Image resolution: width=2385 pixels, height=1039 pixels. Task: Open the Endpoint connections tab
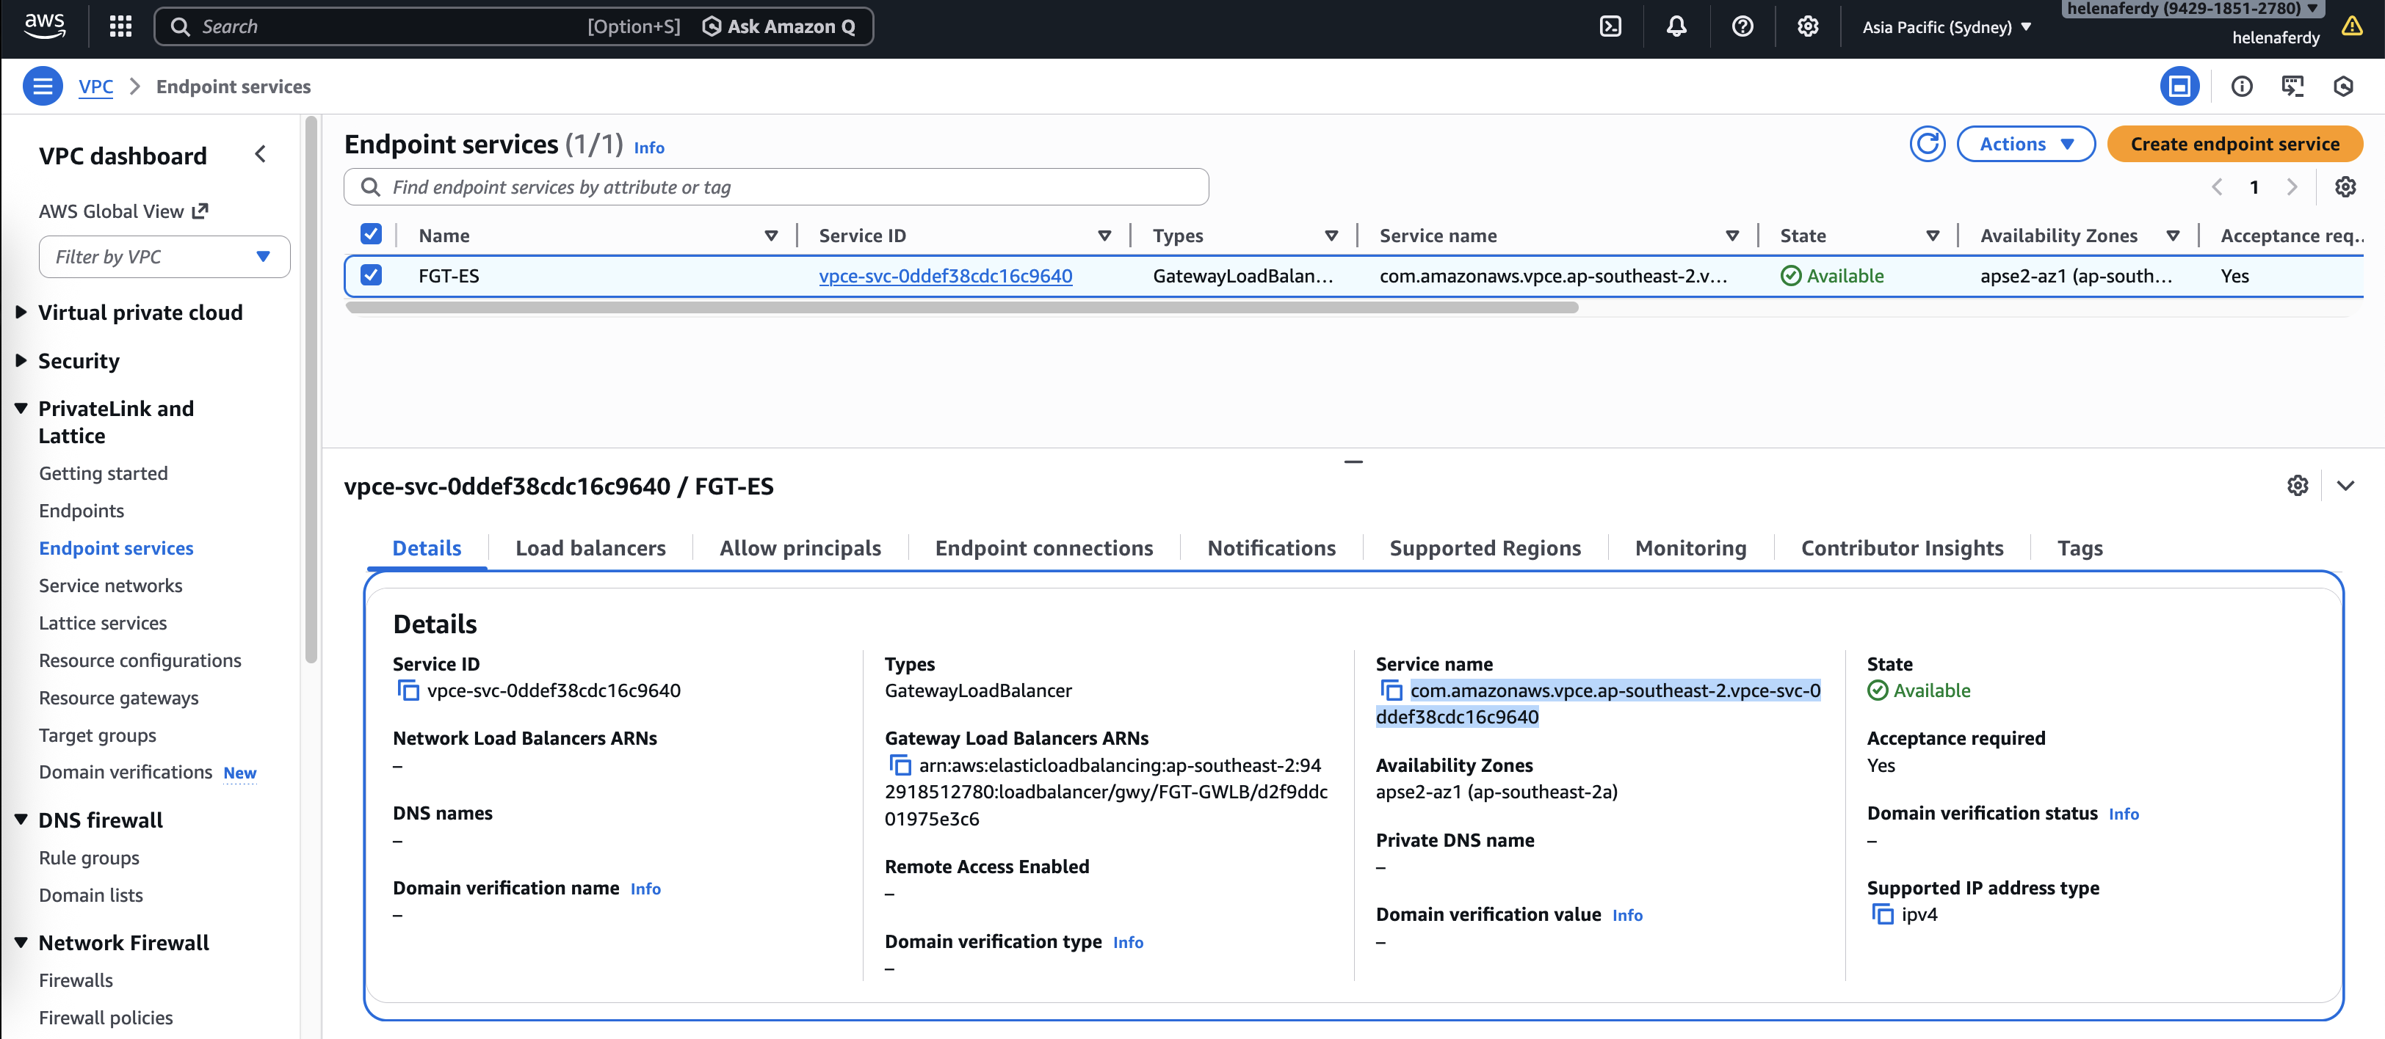point(1043,547)
